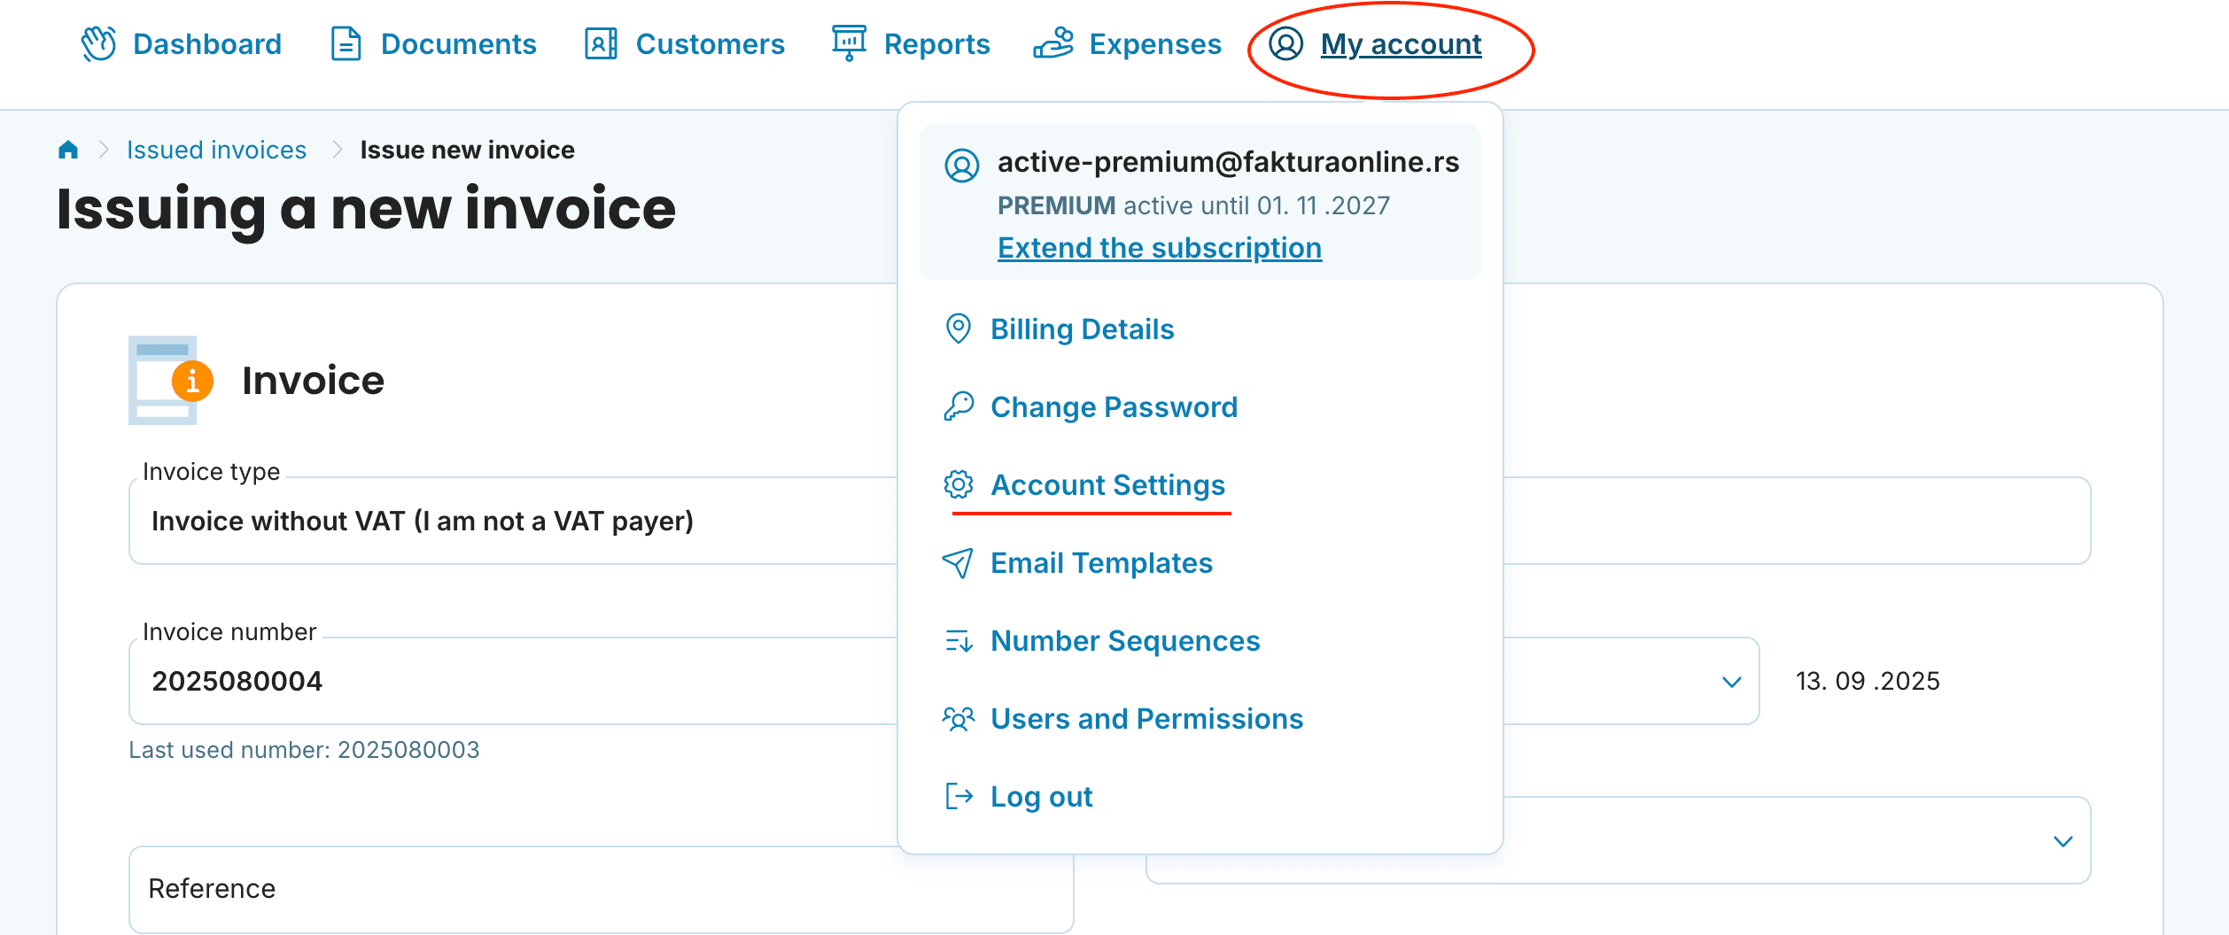Click the Customers contact book icon

click(601, 43)
